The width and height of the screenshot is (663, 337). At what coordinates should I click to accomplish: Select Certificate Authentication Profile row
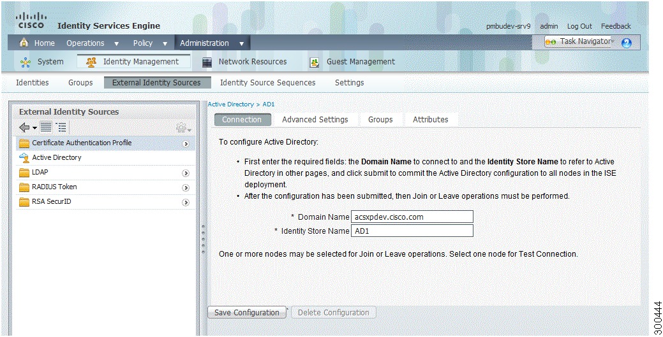click(x=106, y=143)
